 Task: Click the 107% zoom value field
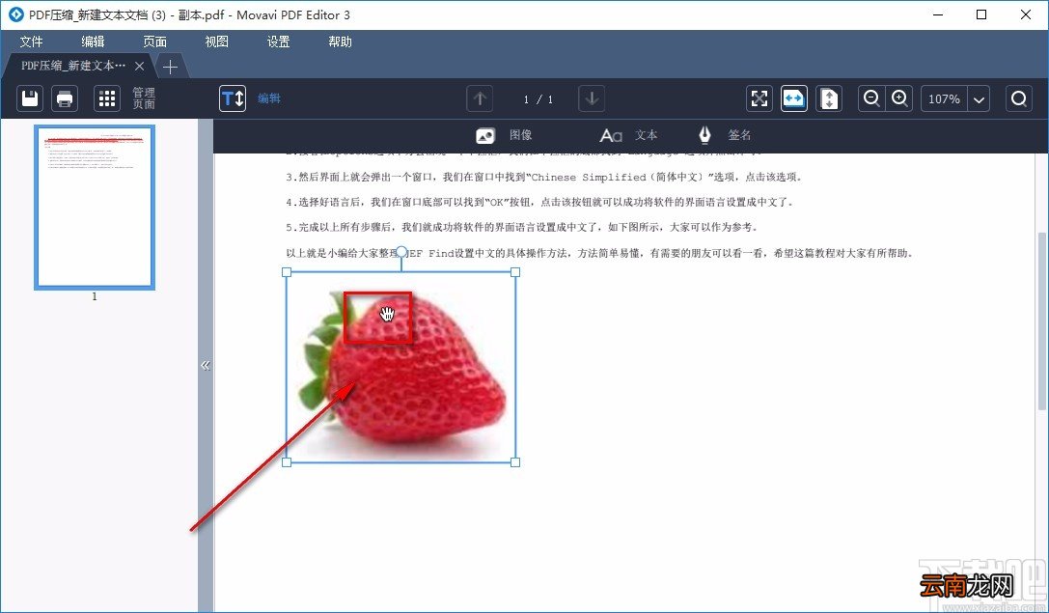click(944, 99)
